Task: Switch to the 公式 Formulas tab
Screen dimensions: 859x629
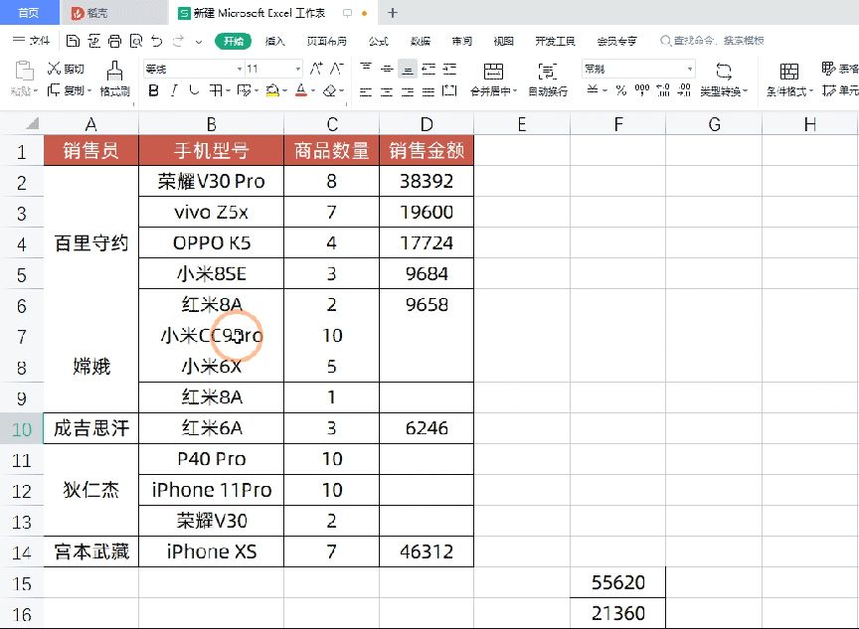Action: pyautogui.click(x=378, y=41)
